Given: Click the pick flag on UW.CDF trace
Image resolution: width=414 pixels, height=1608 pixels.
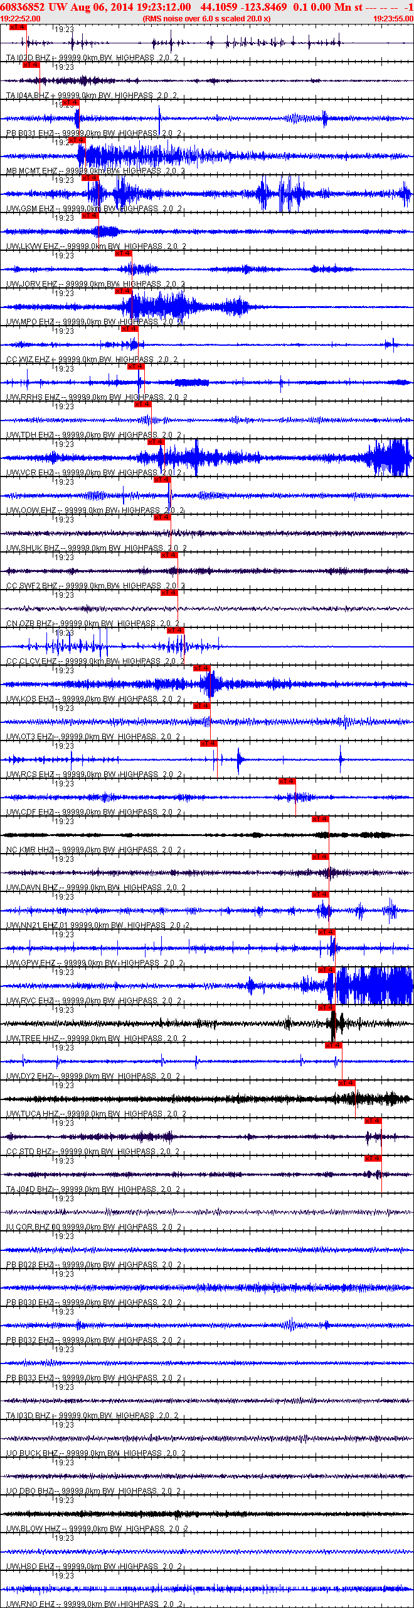Looking at the screenshot, I should point(287,781).
